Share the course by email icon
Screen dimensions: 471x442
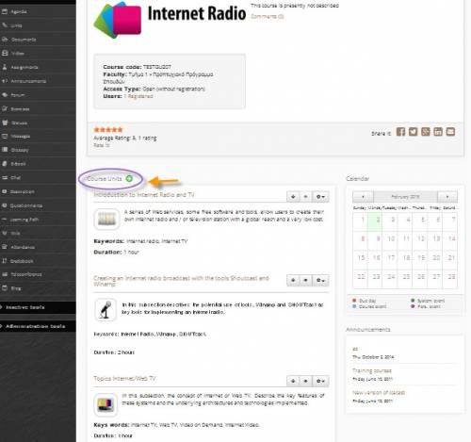pos(450,132)
